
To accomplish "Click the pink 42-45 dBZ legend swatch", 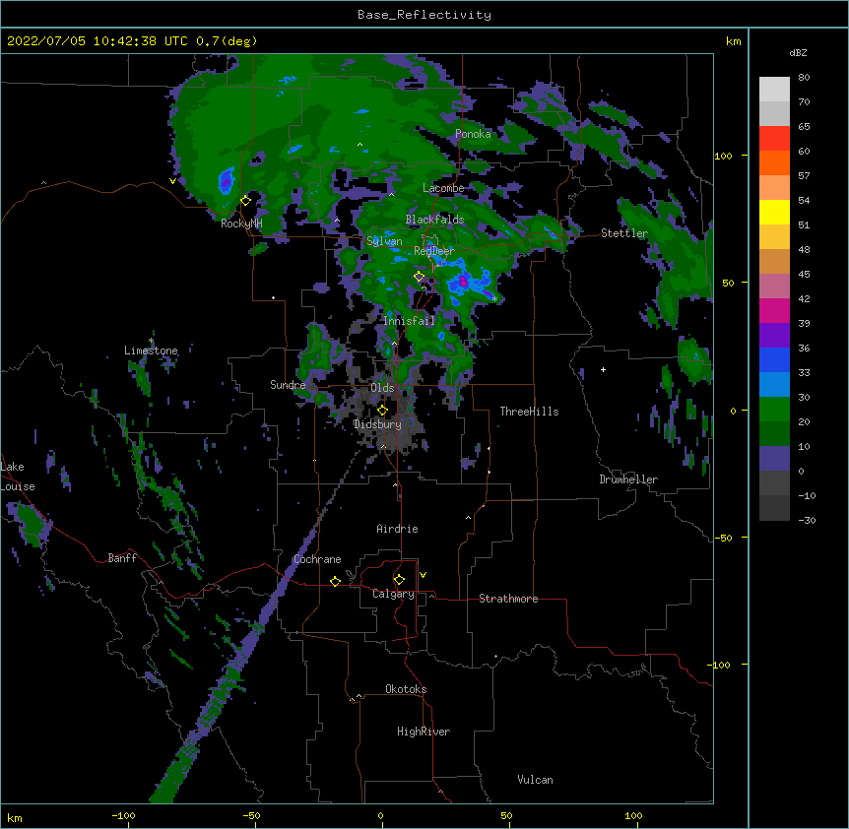I will click(774, 286).
